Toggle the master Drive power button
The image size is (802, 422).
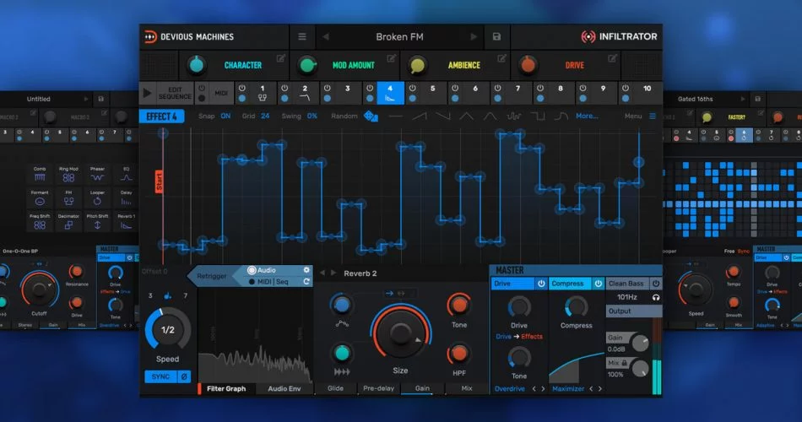point(541,284)
